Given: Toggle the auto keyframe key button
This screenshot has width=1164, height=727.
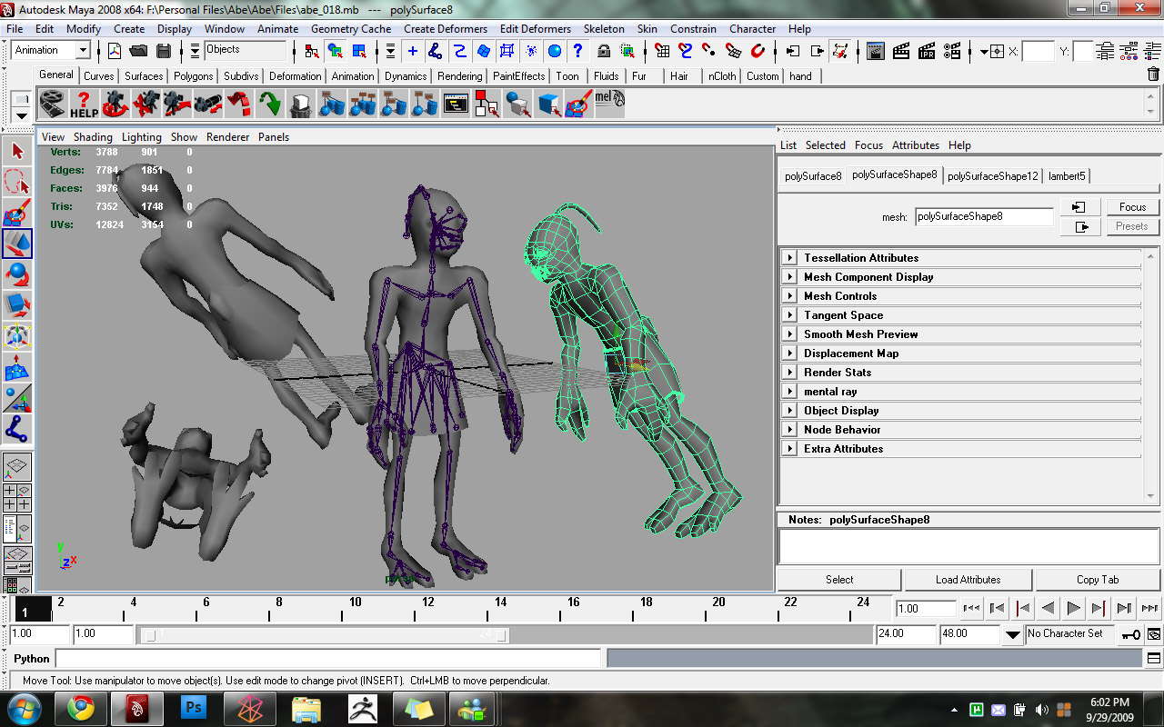Looking at the screenshot, I should coord(1130,634).
